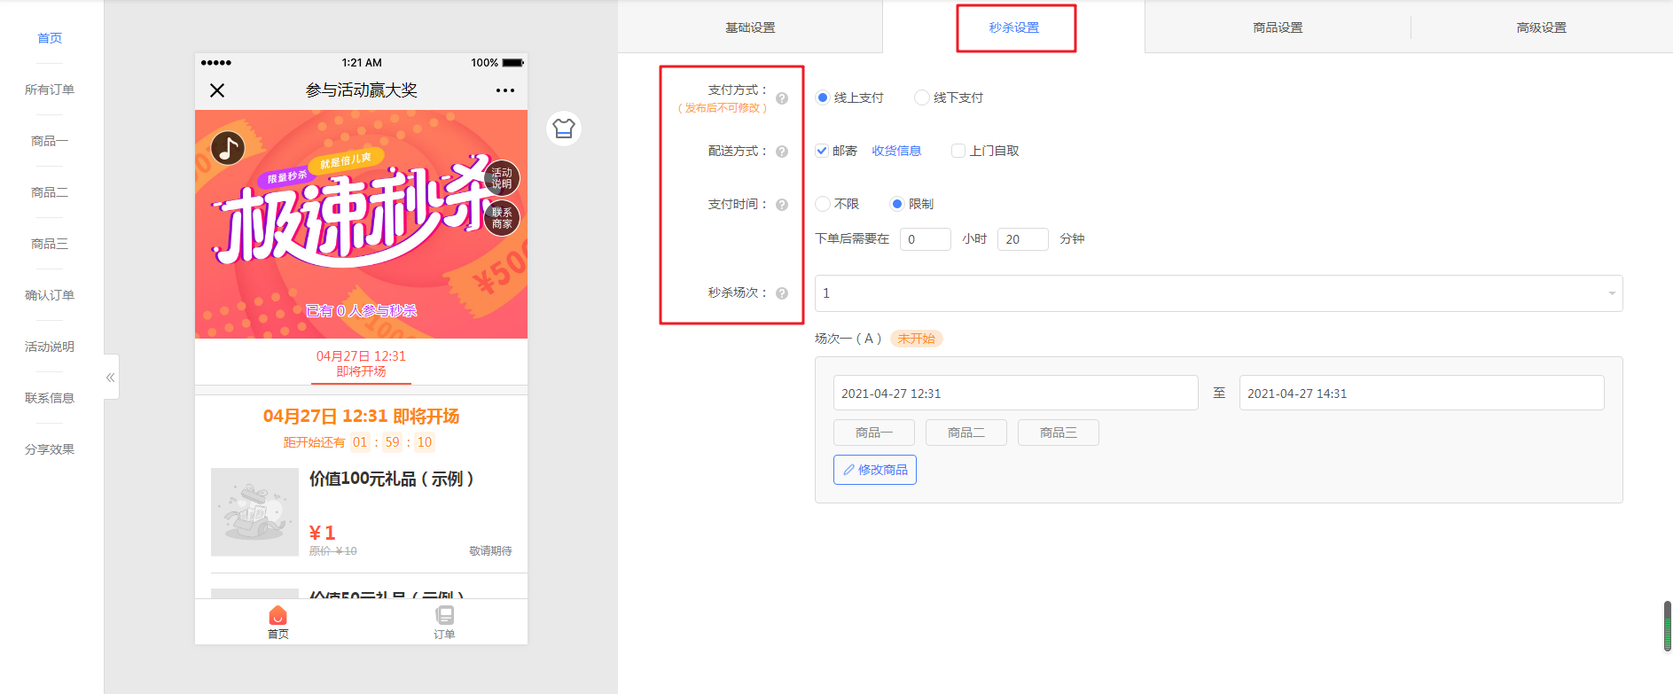Viewport: 1673px width, 694px height.
Task: Select the 线下支付 radio option
Action: pos(922,97)
